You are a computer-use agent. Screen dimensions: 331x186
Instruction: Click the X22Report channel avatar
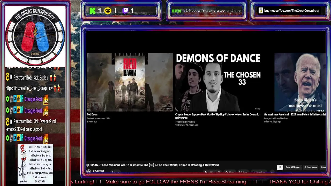pos(88,171)
